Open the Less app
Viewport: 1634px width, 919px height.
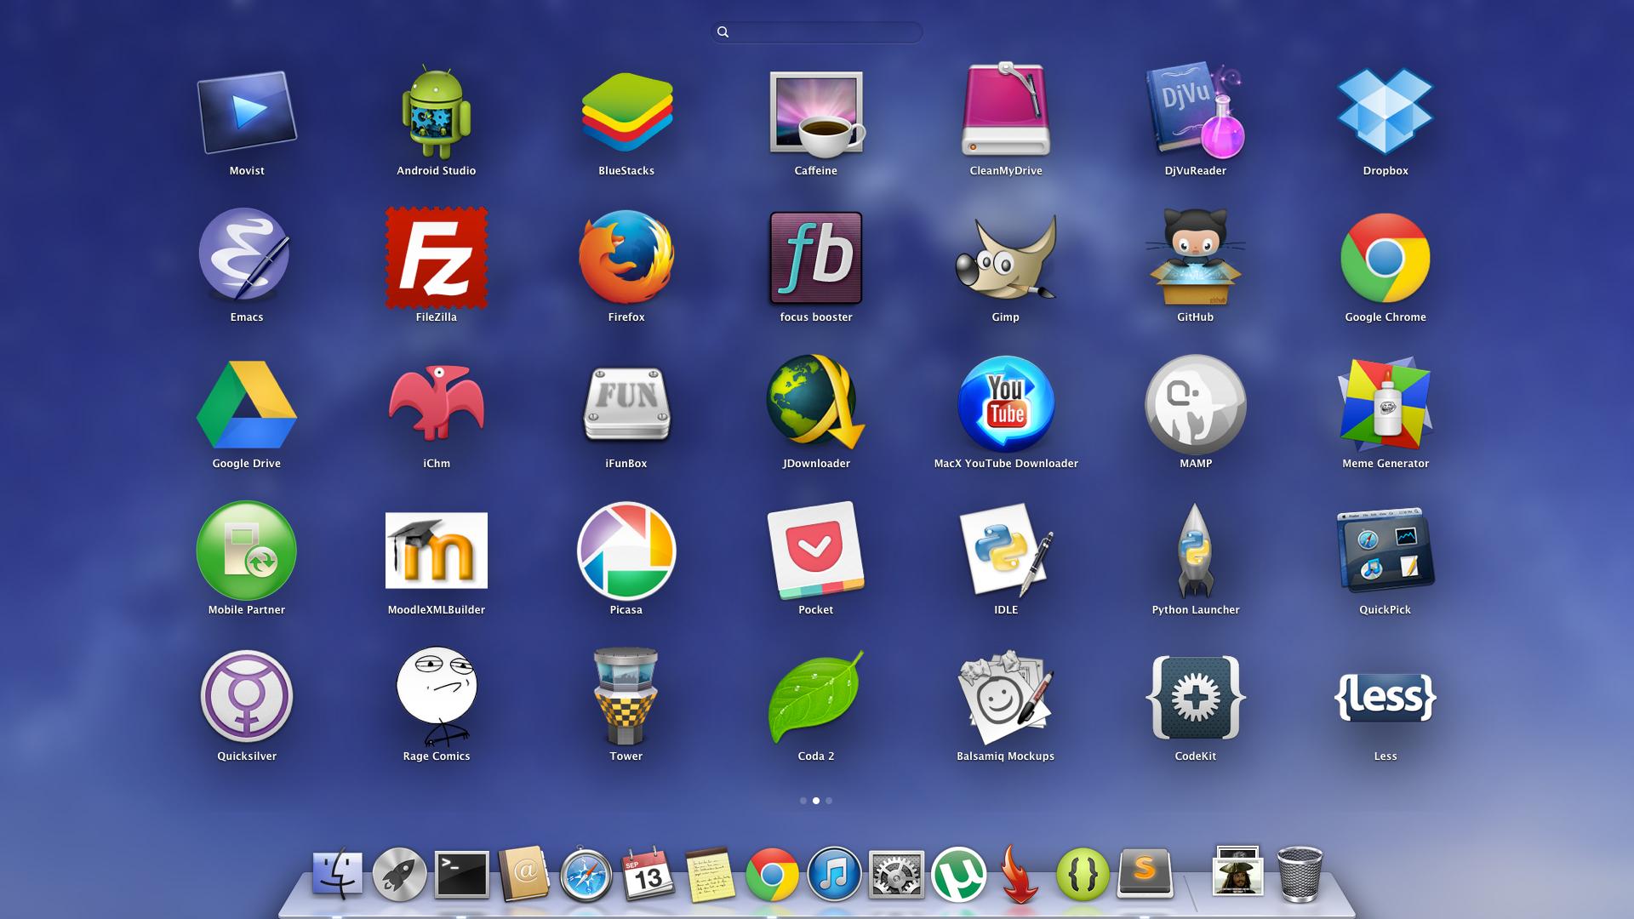pos(1385,697)
